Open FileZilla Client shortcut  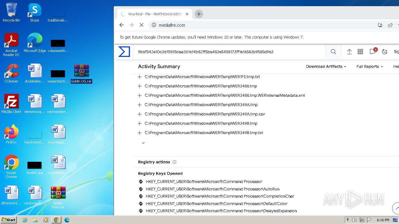tap(11, 104)
